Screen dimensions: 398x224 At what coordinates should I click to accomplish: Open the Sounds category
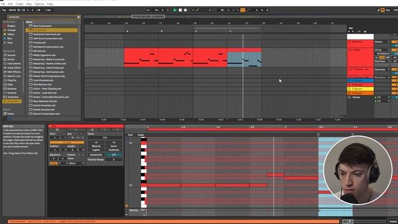tap(11, 55)
